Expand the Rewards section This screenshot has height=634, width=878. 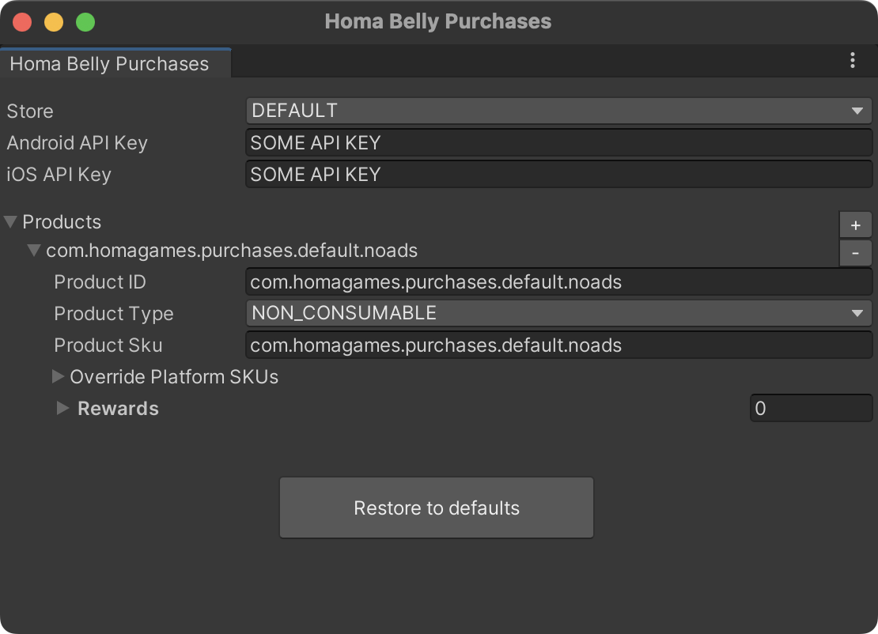pos(62,409)
